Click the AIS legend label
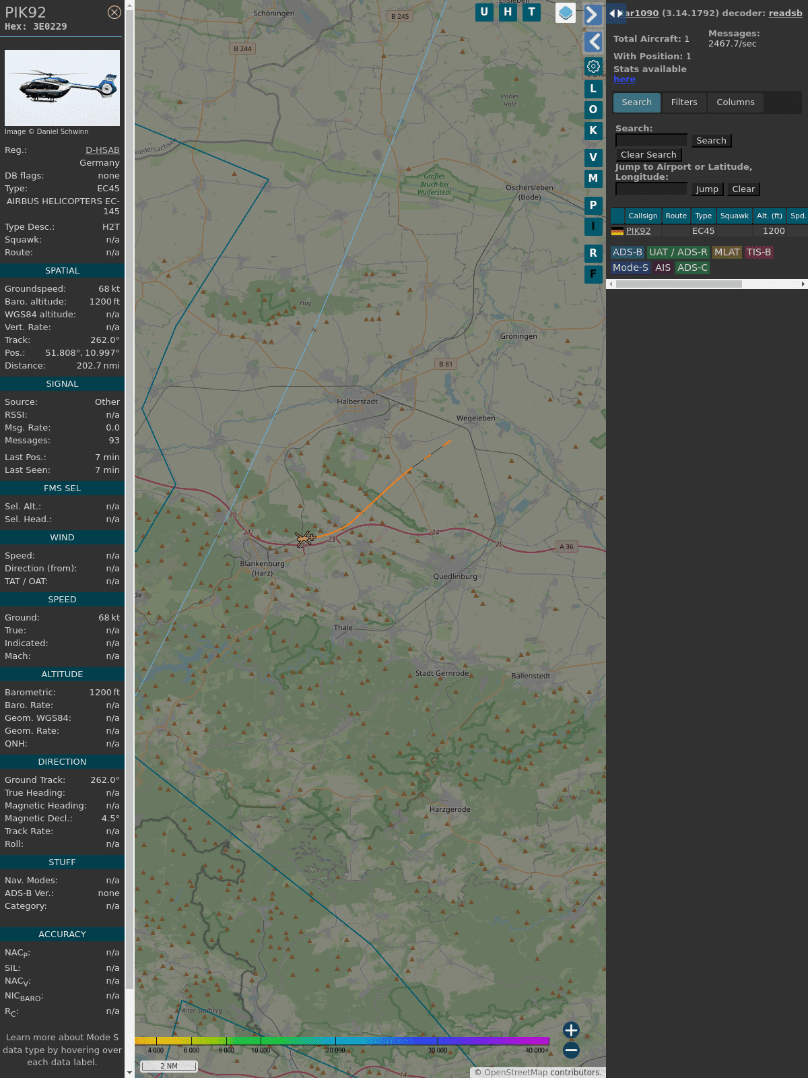This screenshot has width=808, height=1078. point(663,268)
